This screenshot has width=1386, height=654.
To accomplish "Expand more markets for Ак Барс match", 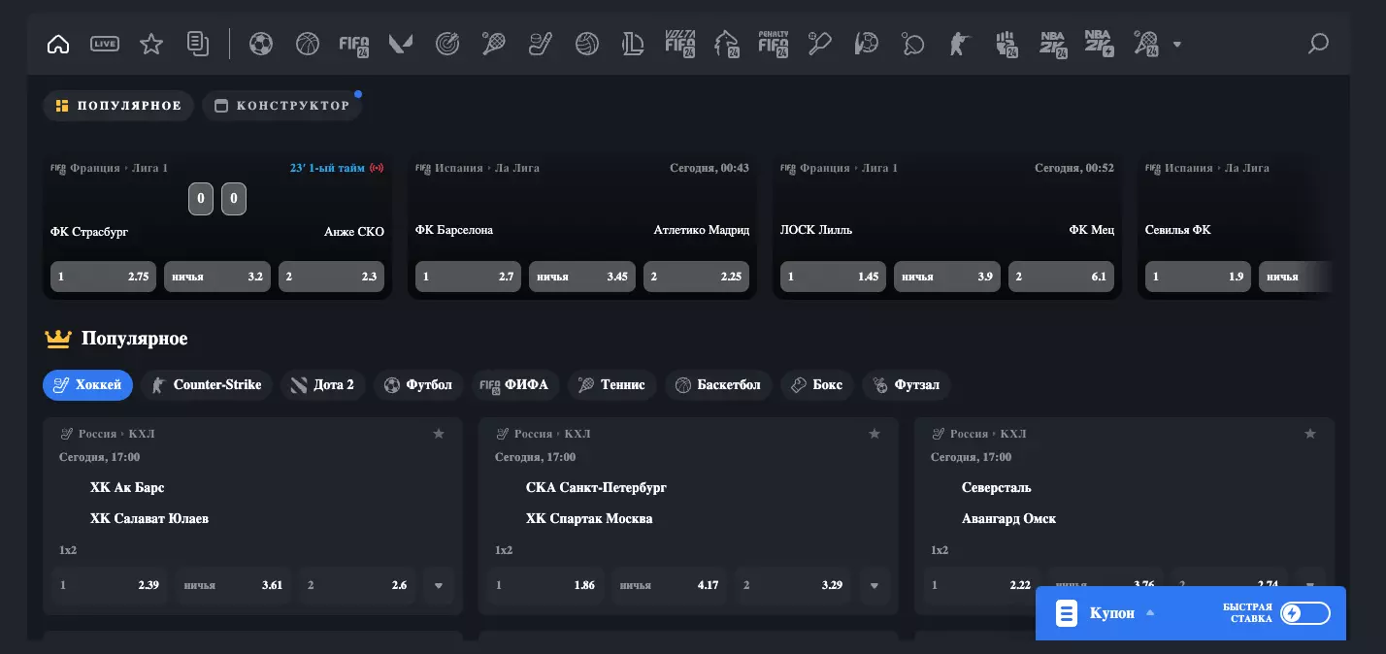I will 439,586.
